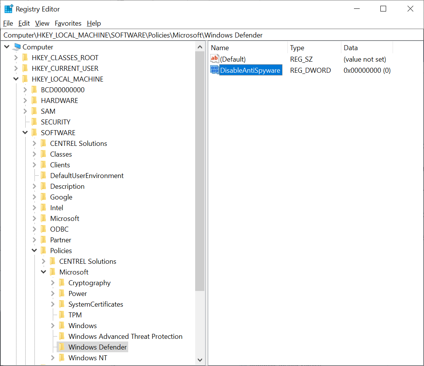The width and height of the screenshot is (424, 366).
Task: Click the Name column header
Action: pyautogui.click(x=248, y=47)
